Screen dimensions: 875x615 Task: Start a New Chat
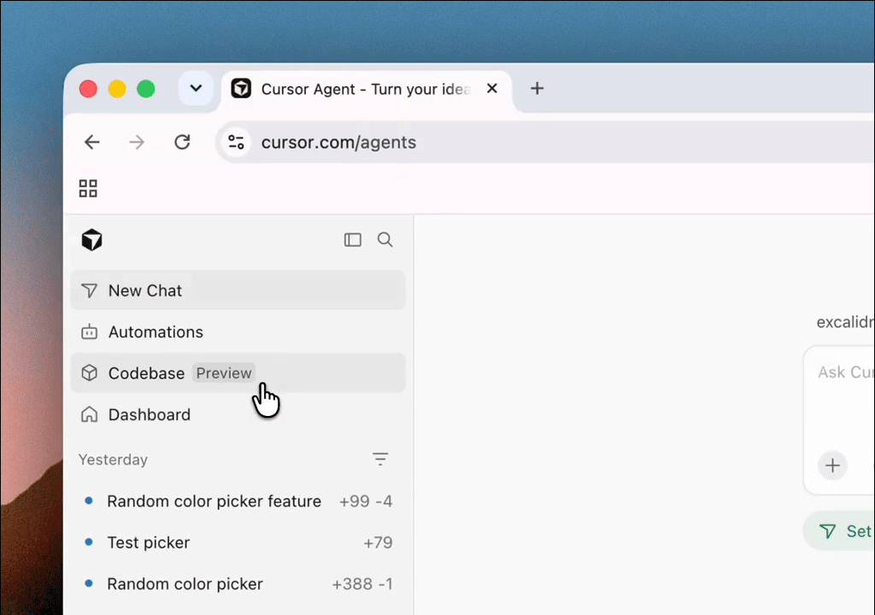point(238,290)
